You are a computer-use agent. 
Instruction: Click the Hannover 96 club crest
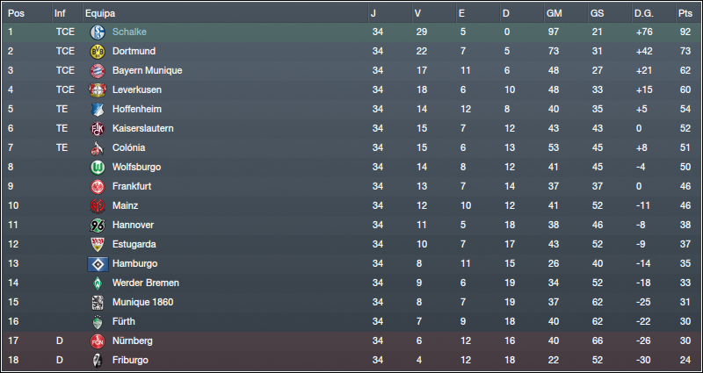click(98, 226)
